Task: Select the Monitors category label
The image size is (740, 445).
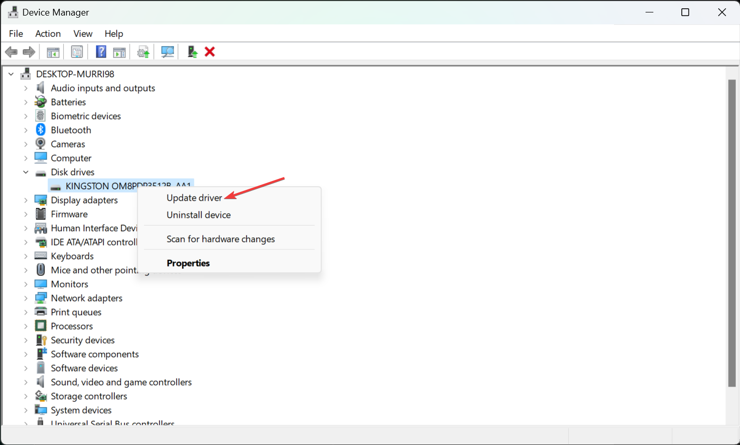Action: click(x=70, y=284)
